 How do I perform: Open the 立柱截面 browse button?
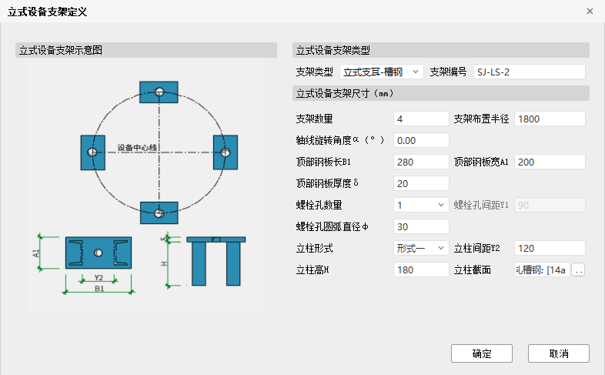(x=578, y=270)
